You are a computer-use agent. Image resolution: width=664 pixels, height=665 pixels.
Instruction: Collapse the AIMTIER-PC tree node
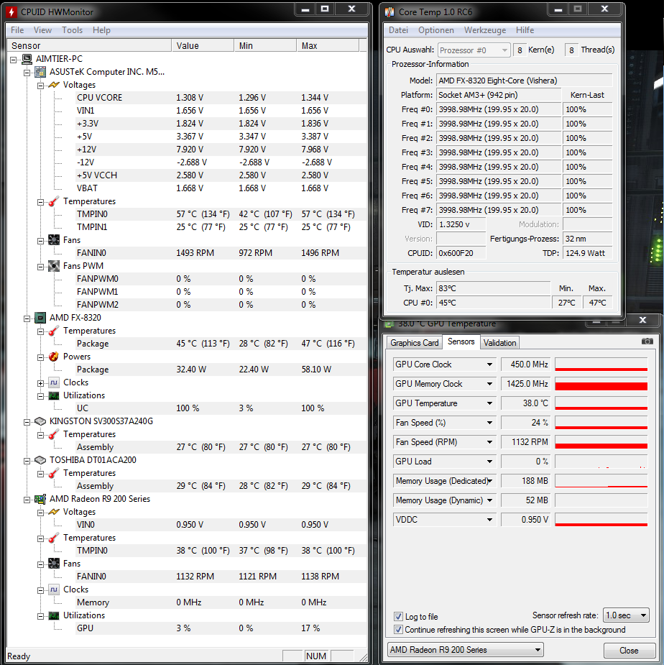(x=14, y=60)
